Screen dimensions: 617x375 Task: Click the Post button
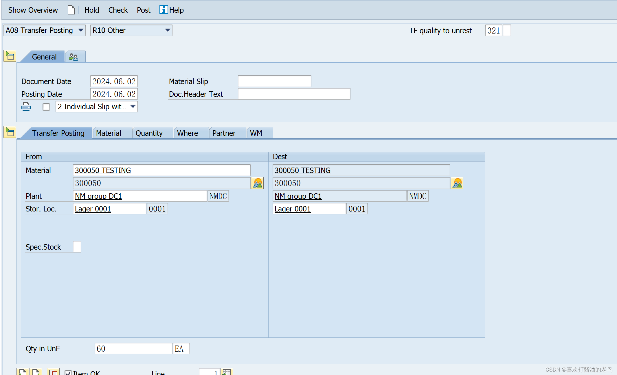[143, 10]
